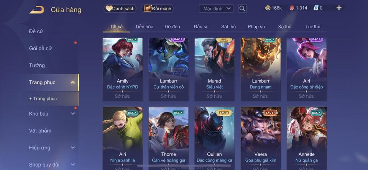368x170 pixels.
Task: Select the Amily Đặc cảnh NYPD skin card
Action: (123, 70)
